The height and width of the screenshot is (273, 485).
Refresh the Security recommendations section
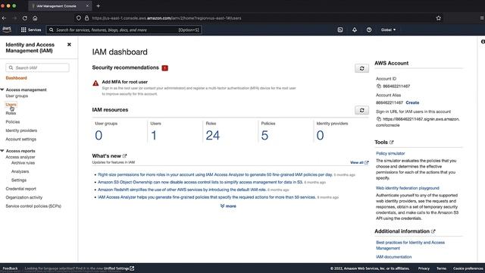click(x=361, y=68)
